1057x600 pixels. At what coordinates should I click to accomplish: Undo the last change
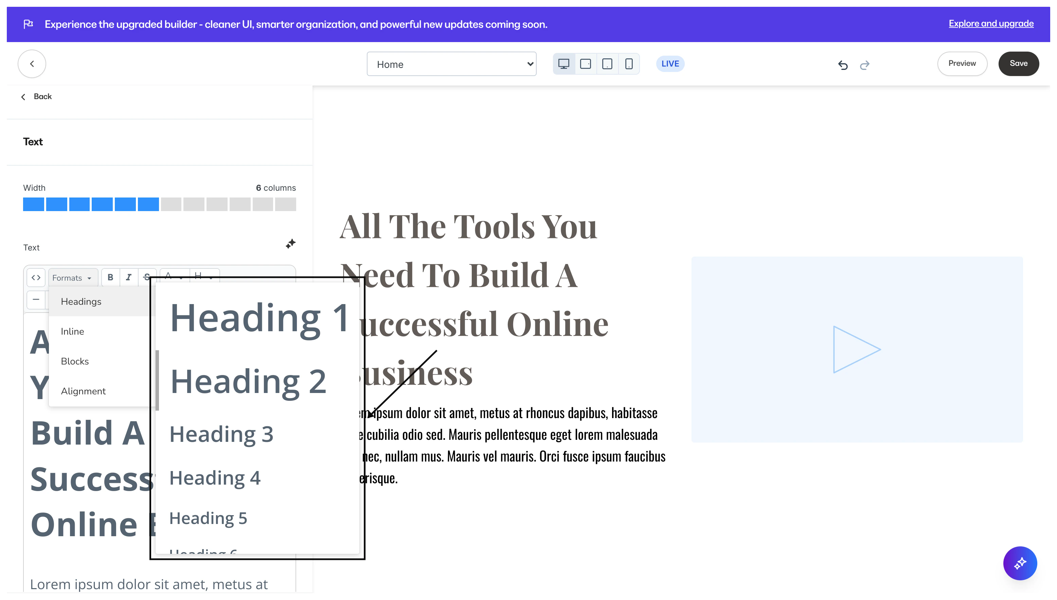click(x=843, y=65)
